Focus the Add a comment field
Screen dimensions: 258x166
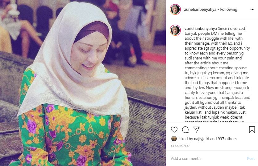point(207,158)
